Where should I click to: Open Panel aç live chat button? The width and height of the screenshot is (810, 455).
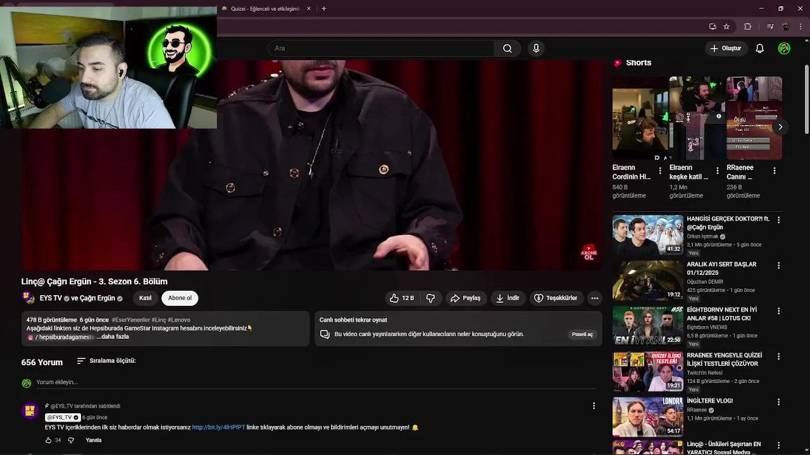[x=582, y=334]
